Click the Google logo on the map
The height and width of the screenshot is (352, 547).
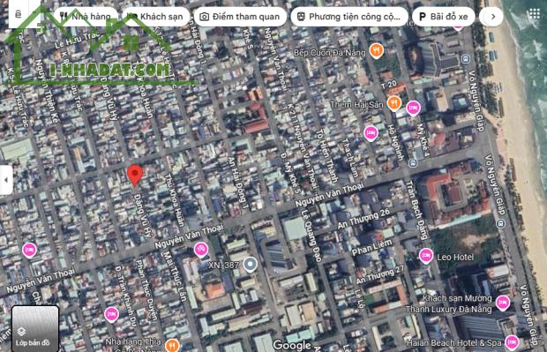click(x=292, y=345)
